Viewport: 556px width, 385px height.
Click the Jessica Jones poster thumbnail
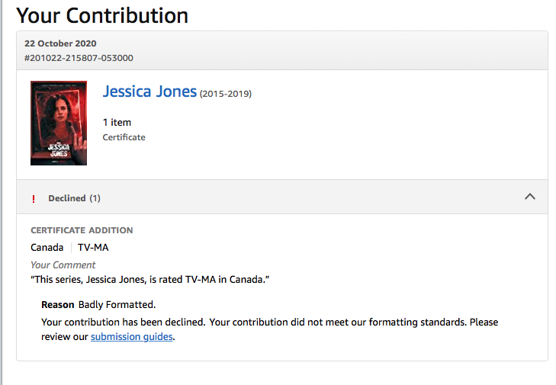click(x=59, y=123)
